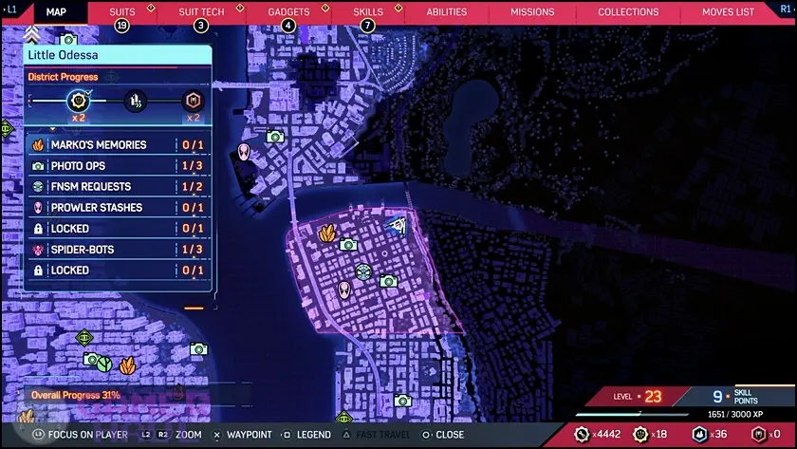Select the green diamond eye marker near the bottom panel
The width and height of the screenshot is (797, 449).
pyautogui.click(x=84, y=337)
